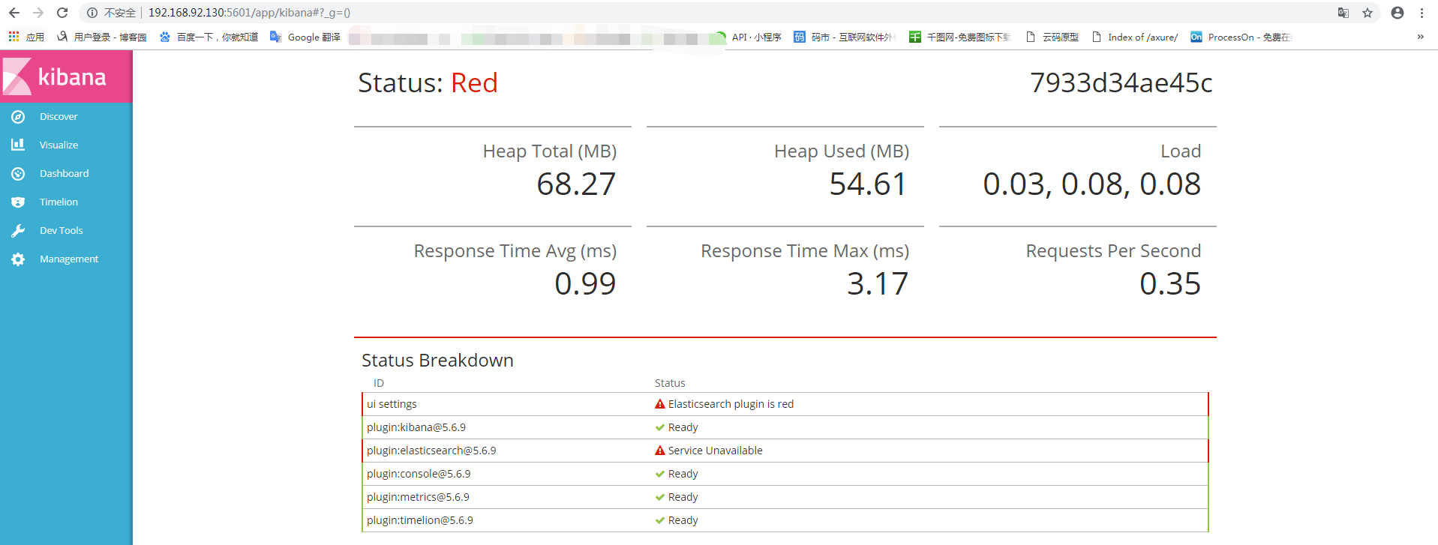Click translate page icon in address bar

click(1343, 13)
